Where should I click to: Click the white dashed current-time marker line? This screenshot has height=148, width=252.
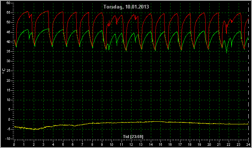tap(248, 71)
